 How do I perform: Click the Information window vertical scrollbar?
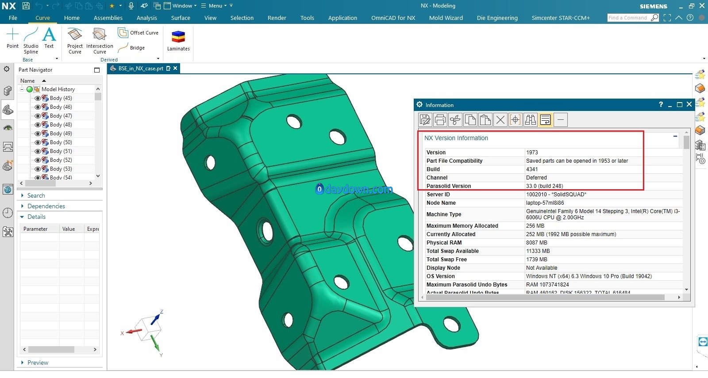[x=686, y=210]
